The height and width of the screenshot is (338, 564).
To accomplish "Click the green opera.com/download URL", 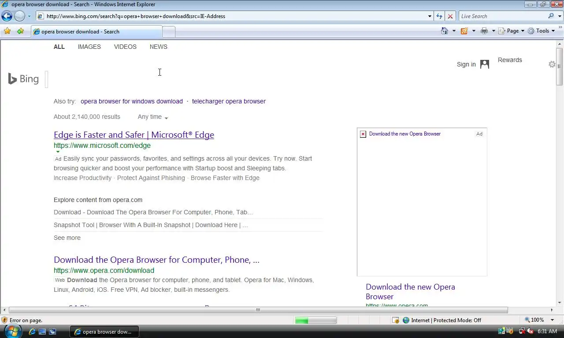I will [x=104, y=270].
